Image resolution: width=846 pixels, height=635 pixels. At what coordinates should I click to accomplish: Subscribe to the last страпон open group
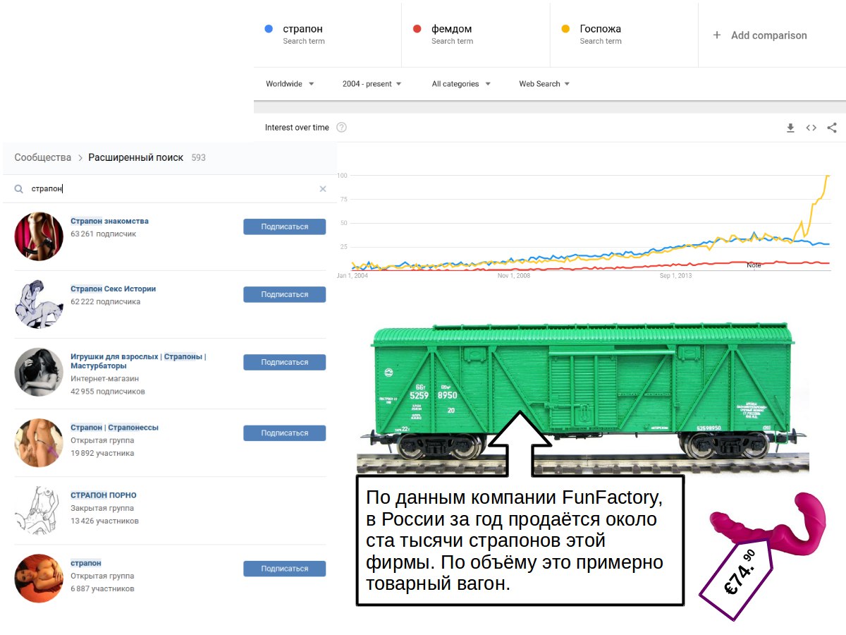click(x=285, y=569)
